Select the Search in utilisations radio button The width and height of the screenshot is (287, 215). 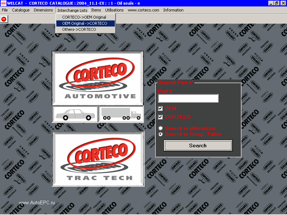161,128
